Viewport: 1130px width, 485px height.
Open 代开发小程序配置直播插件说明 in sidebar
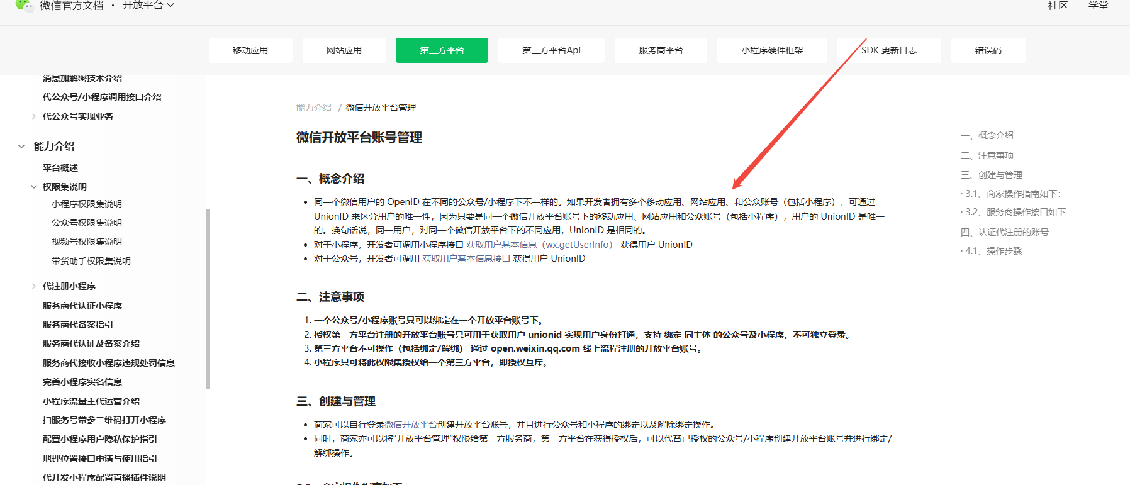point(104,477)
